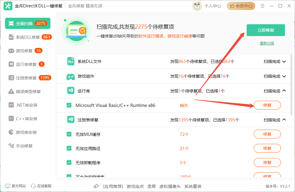
Task: Open 系统重装 recommended app
Action: click(193, 186)
